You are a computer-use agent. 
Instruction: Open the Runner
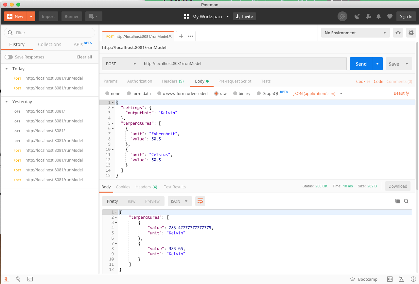[72, 16]
